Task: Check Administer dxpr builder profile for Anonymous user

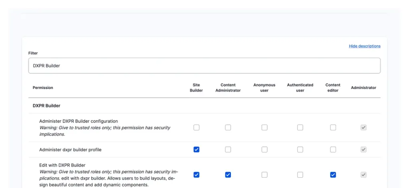Action: click(x=264, y=150)
